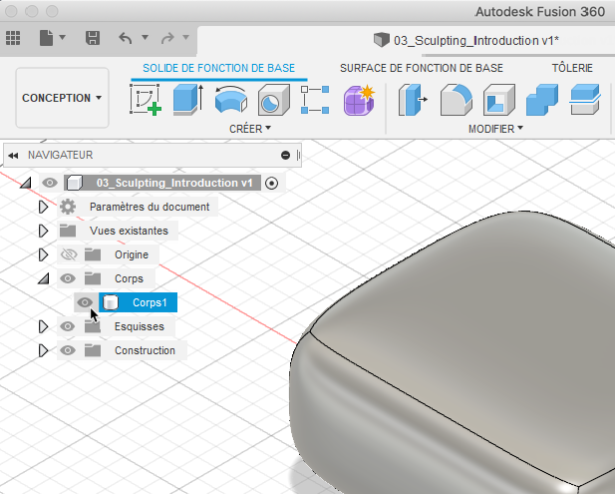Expand the Esquisses folder

click(x=43, y=326)
